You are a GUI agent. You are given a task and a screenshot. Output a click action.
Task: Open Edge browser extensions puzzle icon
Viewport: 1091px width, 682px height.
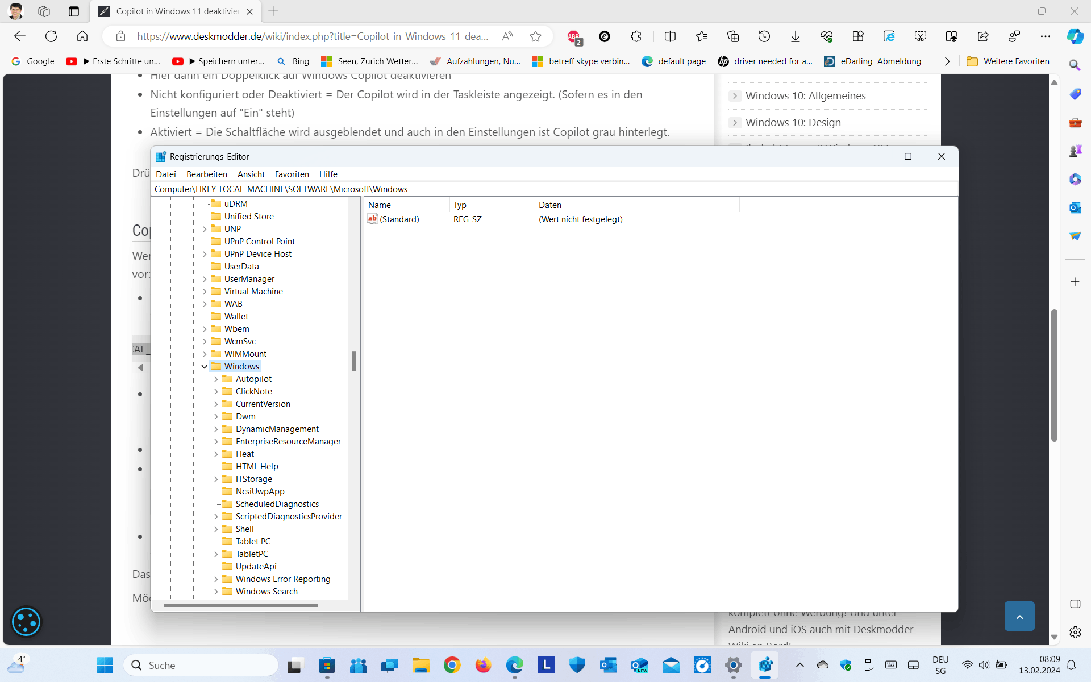coord(636,36)
